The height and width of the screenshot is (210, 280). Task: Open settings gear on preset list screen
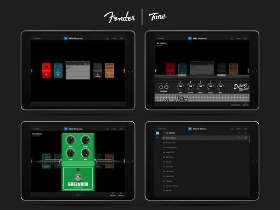pyautogui.click(x=246, y=129)
